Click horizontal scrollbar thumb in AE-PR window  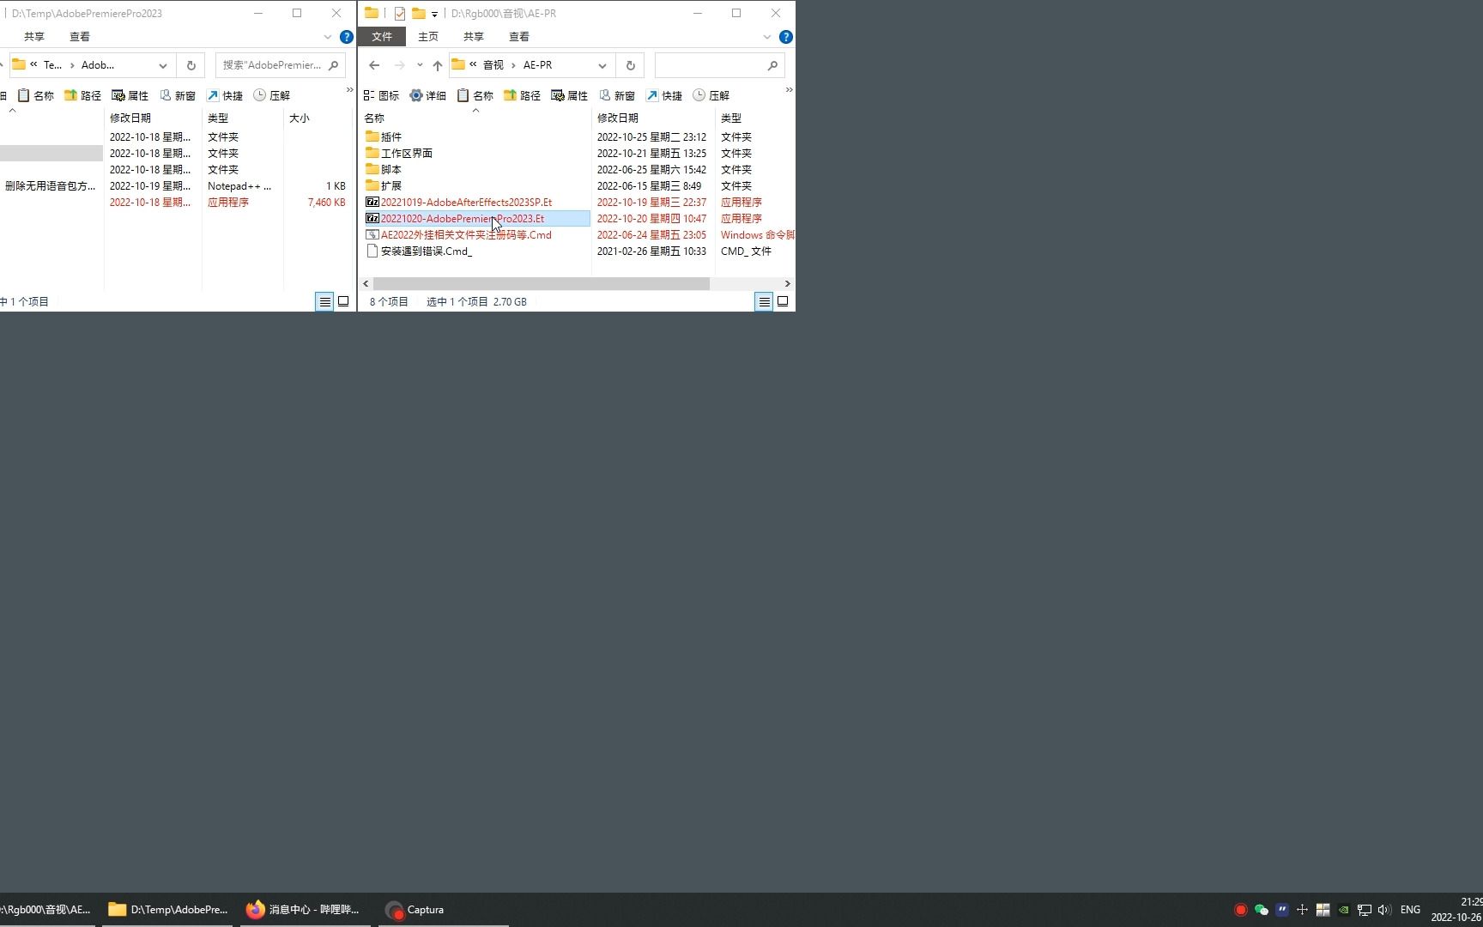[542, 283]
